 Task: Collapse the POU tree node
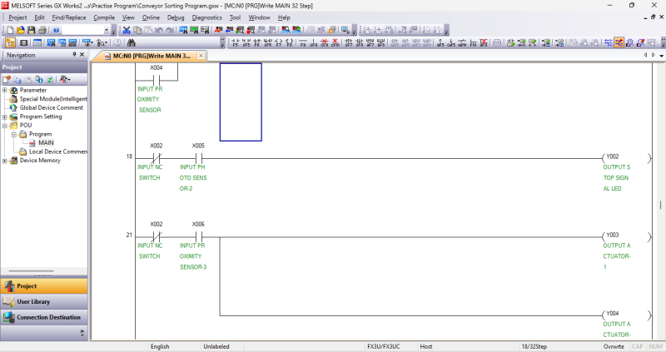[5, 126]
